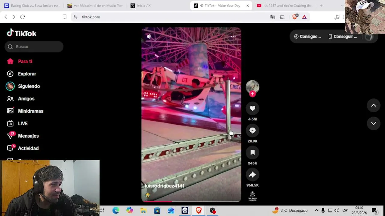Open the sound disc at video bottom
Viewport: 385px width, 216px height.
(x=252, y=196)
